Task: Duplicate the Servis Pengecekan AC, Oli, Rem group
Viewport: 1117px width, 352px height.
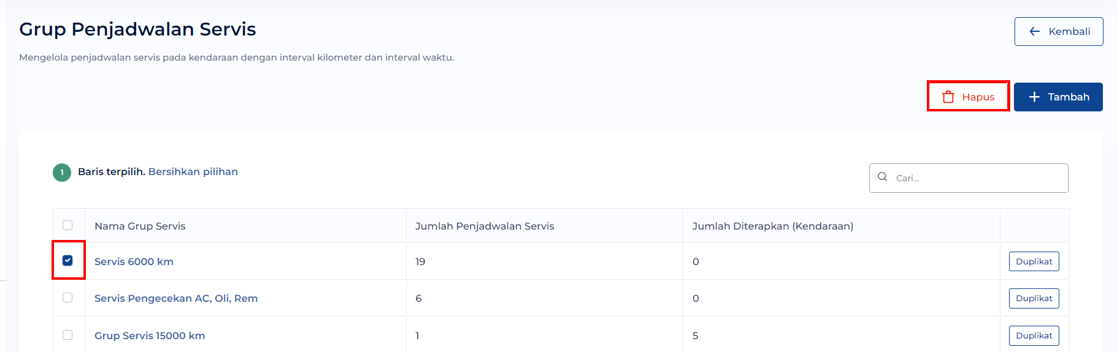Action: (x=1034, y=298)
